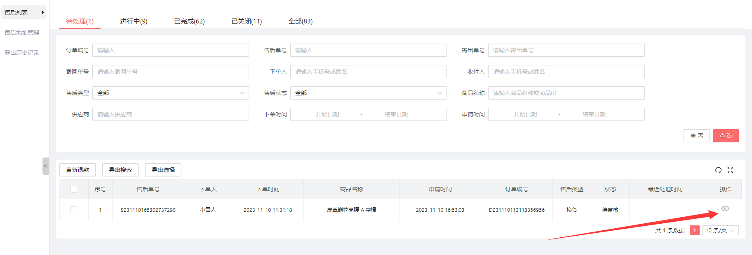Switch to the 已完成(62) tab
The image size is (752, 255).
click(x=189, y=21)
